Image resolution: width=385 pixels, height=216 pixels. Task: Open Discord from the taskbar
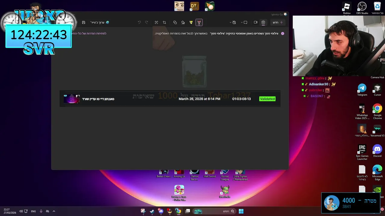click(161, 211)
